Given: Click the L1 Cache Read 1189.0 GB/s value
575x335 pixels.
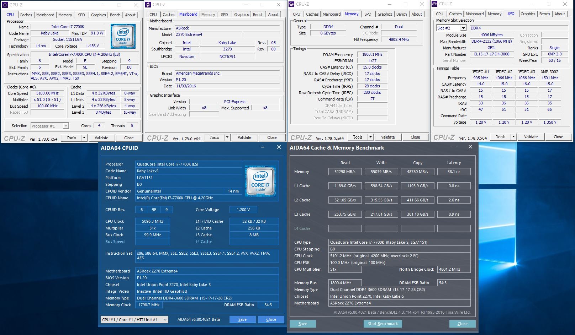Looking at the screenshot, I should pos(345,186).
